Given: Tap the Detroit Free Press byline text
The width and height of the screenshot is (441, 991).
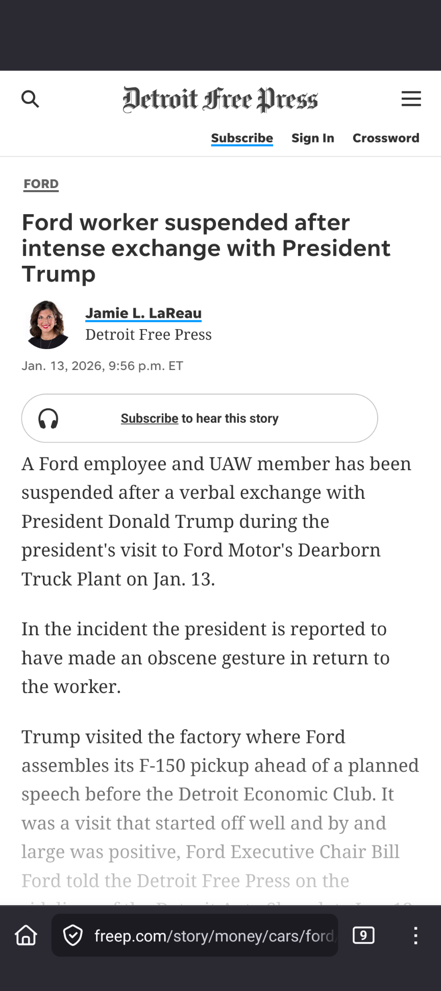Looking at the screenshot, I should [148, 335].
